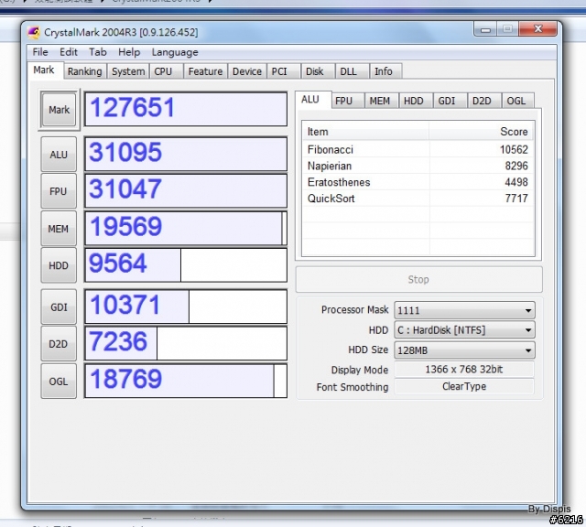Click the Score column header

coord(482,132)
